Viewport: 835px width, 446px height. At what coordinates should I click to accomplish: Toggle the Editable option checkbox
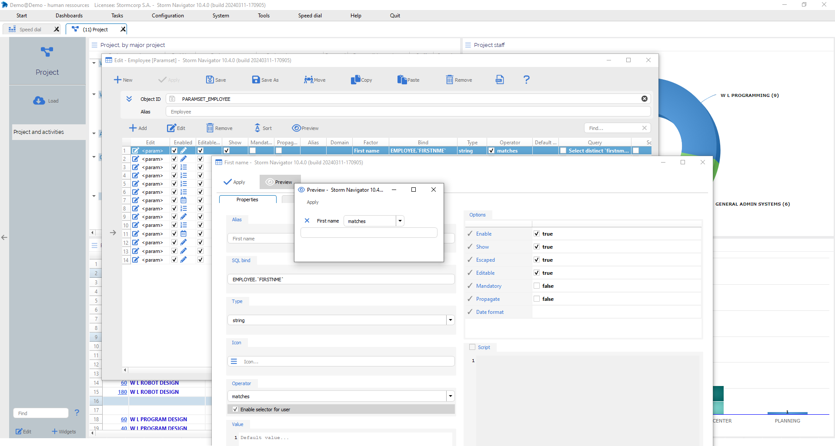pyautogui.click(x=537, y=273)
